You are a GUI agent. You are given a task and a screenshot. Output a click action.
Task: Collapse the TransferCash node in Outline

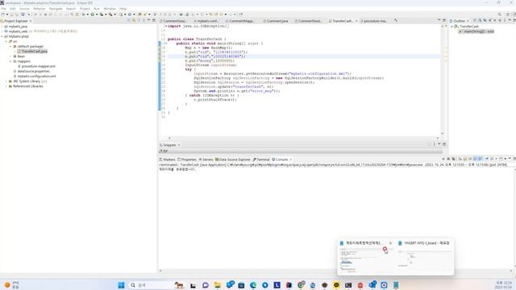(x=451, y=27)
